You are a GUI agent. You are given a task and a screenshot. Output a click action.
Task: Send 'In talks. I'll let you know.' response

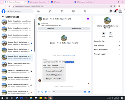pyautogui.click(x=54, y=75)
